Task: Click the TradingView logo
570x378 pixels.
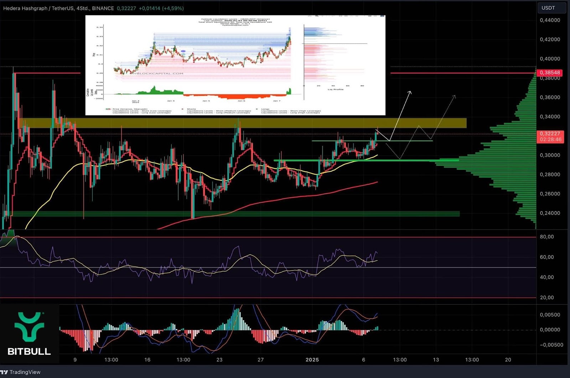Action: point(21,372)
